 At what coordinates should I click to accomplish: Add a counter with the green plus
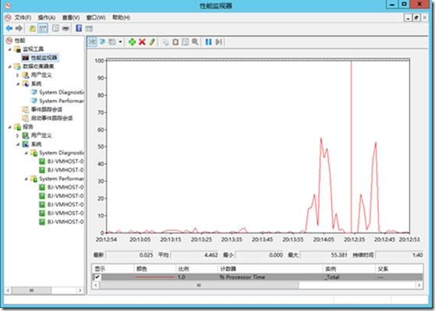click(132, 42)
